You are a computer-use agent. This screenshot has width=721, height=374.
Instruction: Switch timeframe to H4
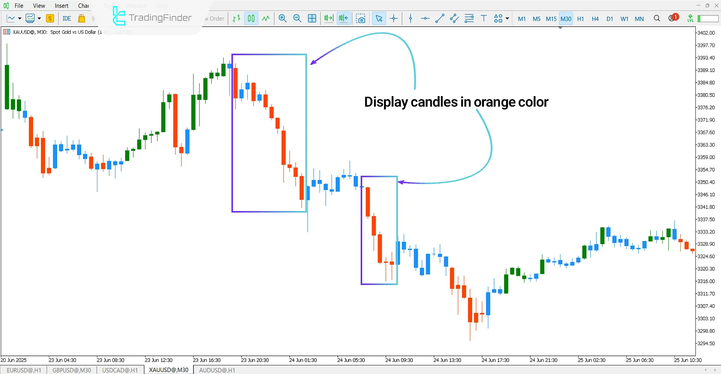click(595, 18)
